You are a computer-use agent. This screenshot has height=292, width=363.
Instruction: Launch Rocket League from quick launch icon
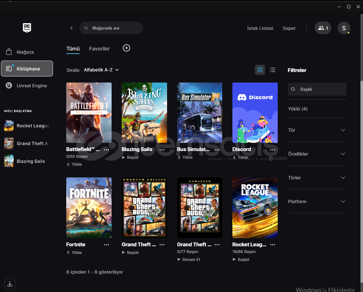[x=9, y=125]
